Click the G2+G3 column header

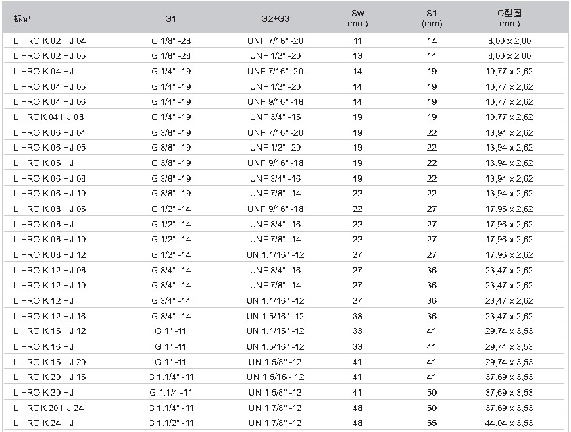(275, 18)
